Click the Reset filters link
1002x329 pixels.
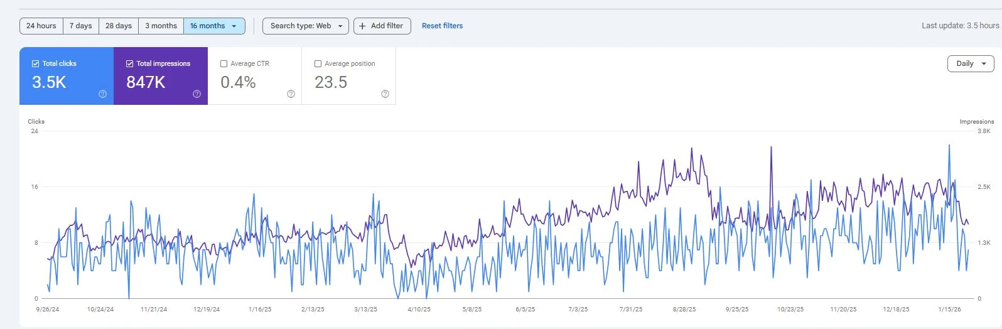point(442,26)
